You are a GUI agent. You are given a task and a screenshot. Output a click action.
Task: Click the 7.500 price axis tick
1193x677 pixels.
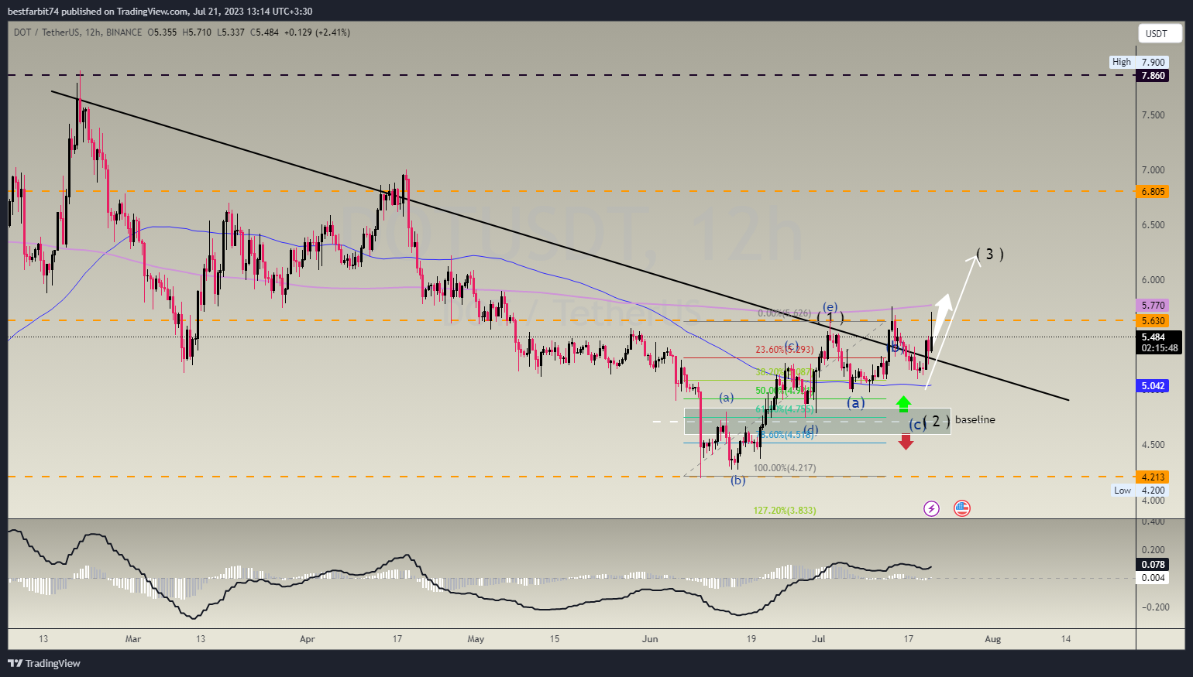(1153, 115)
